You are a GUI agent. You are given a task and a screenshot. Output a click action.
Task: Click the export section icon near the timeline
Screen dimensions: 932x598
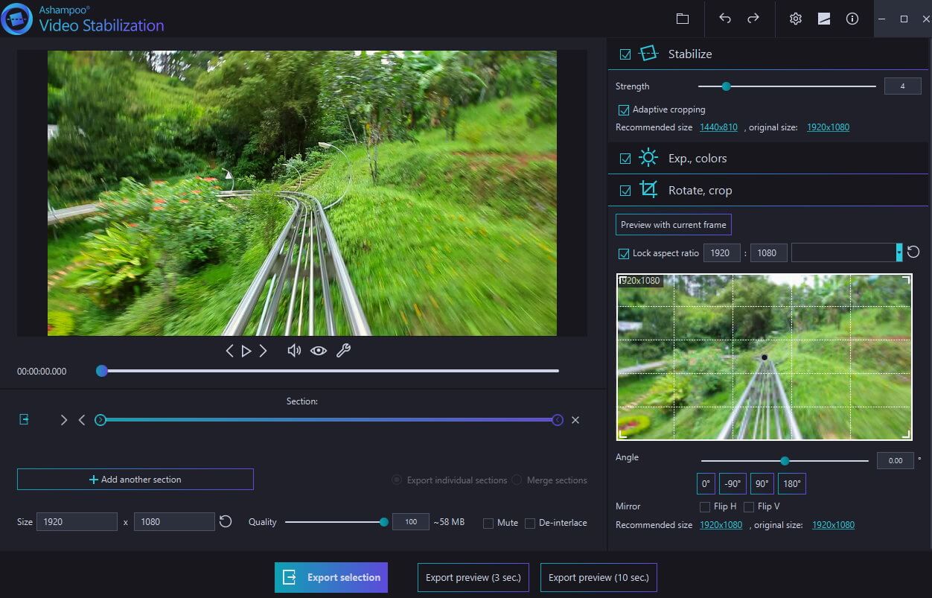click(x=23, y=419)
